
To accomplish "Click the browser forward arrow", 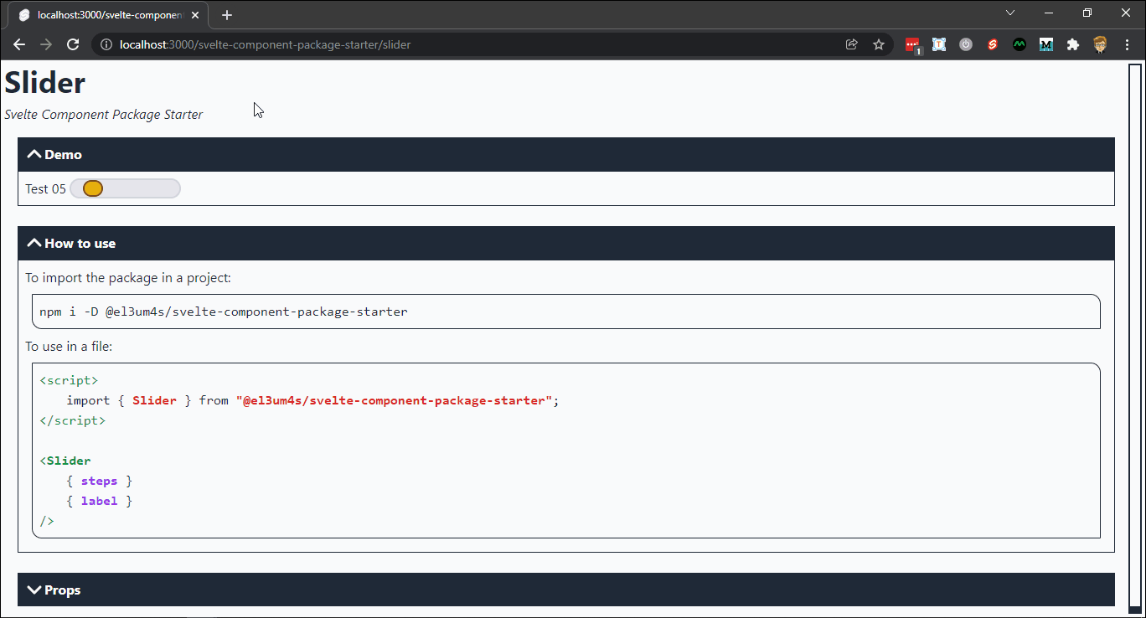I will 46,44.
